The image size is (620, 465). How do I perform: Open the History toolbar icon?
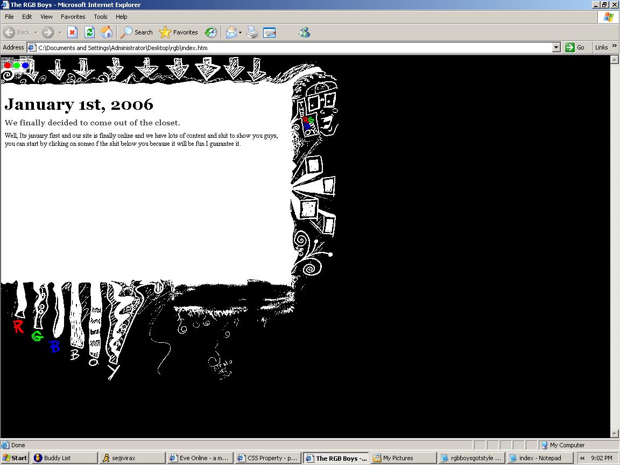point(211,32)
